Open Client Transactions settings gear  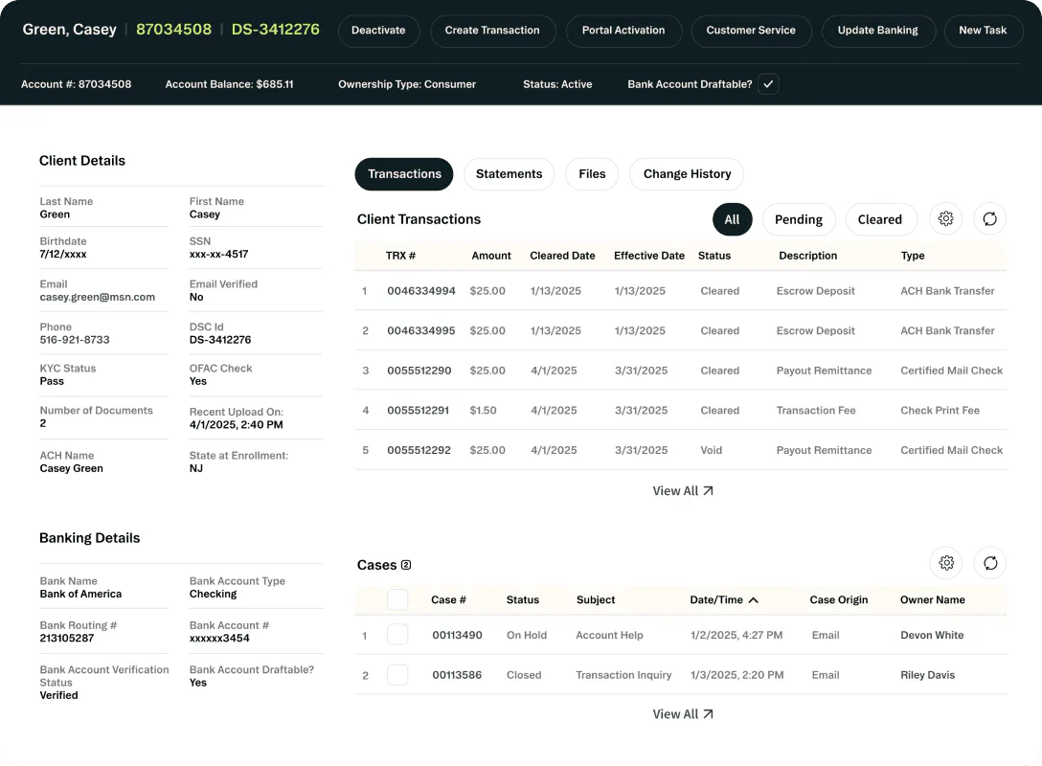click(x=945, y=219)
